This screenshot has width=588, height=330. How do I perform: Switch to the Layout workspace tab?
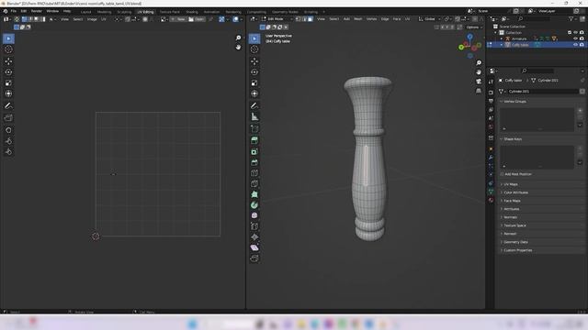point(85,12)
